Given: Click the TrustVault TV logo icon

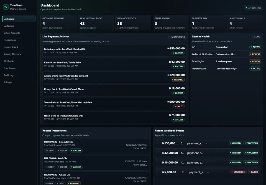Looking at the screenshot, I should coord(6,7).
